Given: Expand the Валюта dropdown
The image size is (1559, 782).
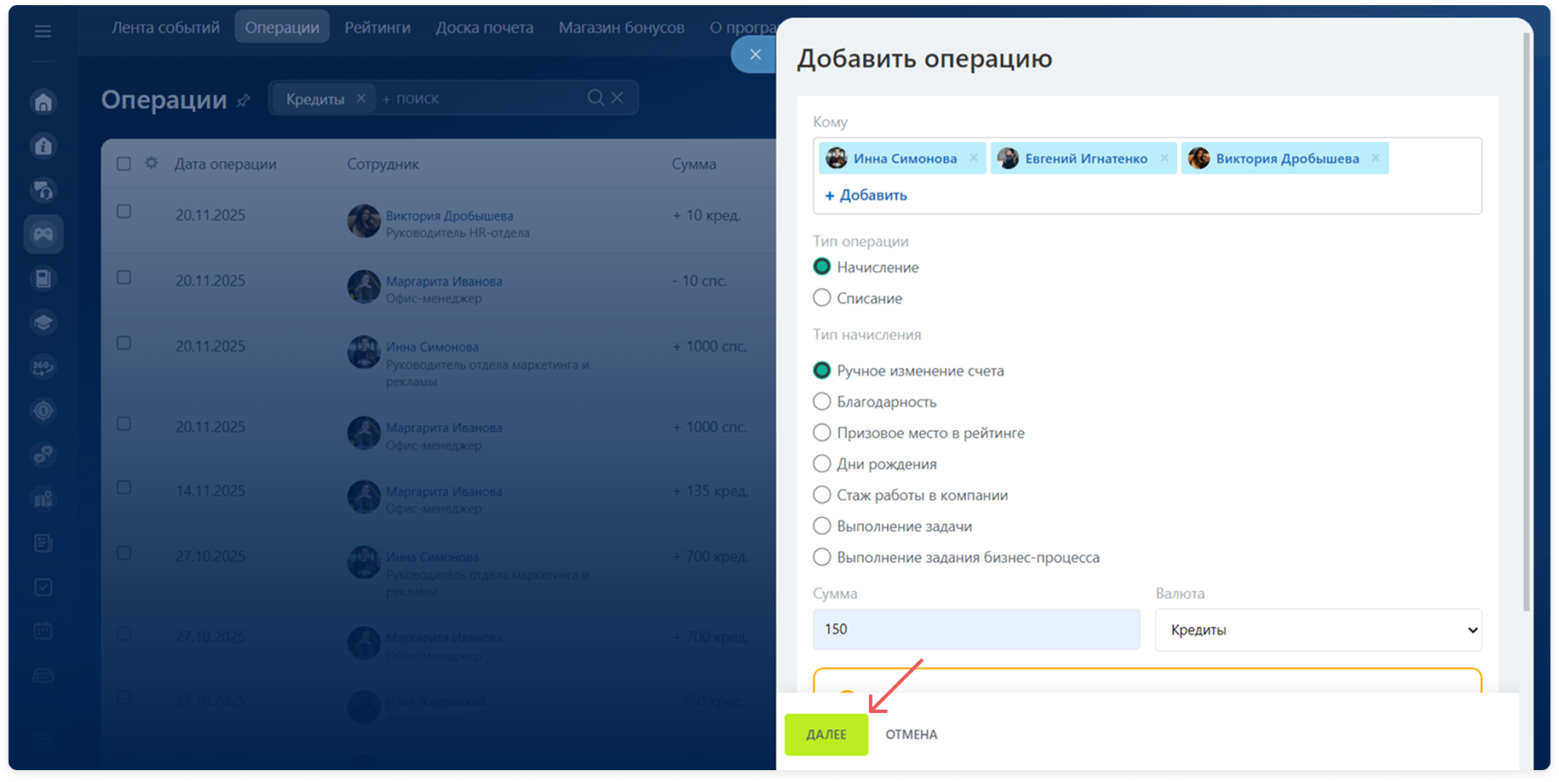Looking at the screenshot, I should pos(1318,630).
